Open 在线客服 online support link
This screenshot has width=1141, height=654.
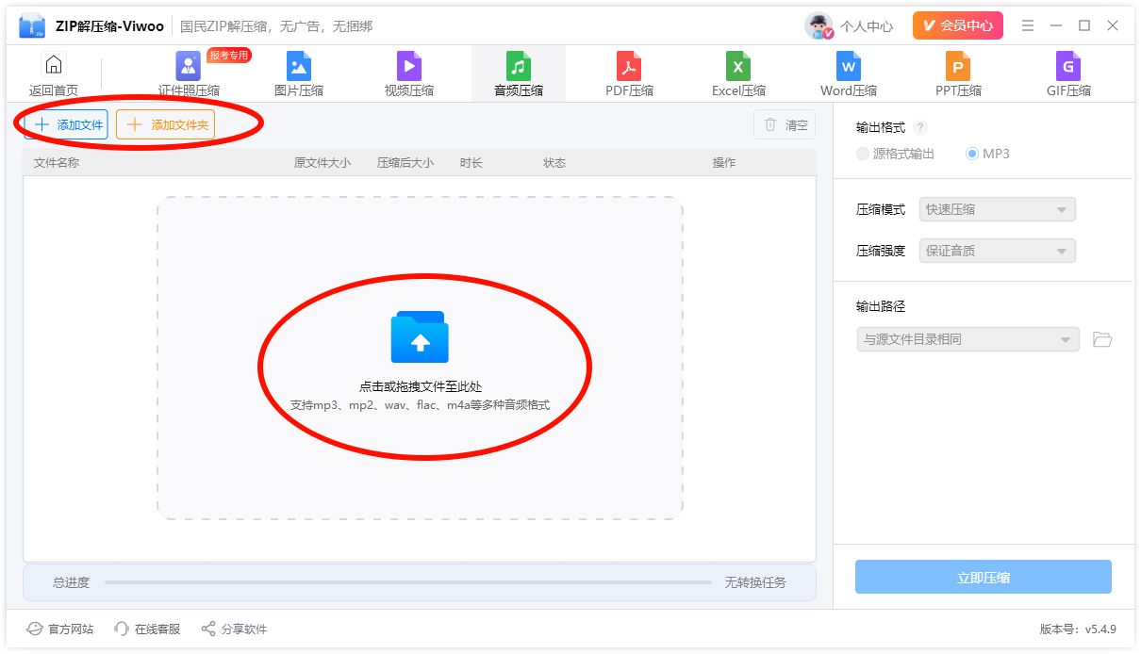point(147,629)
